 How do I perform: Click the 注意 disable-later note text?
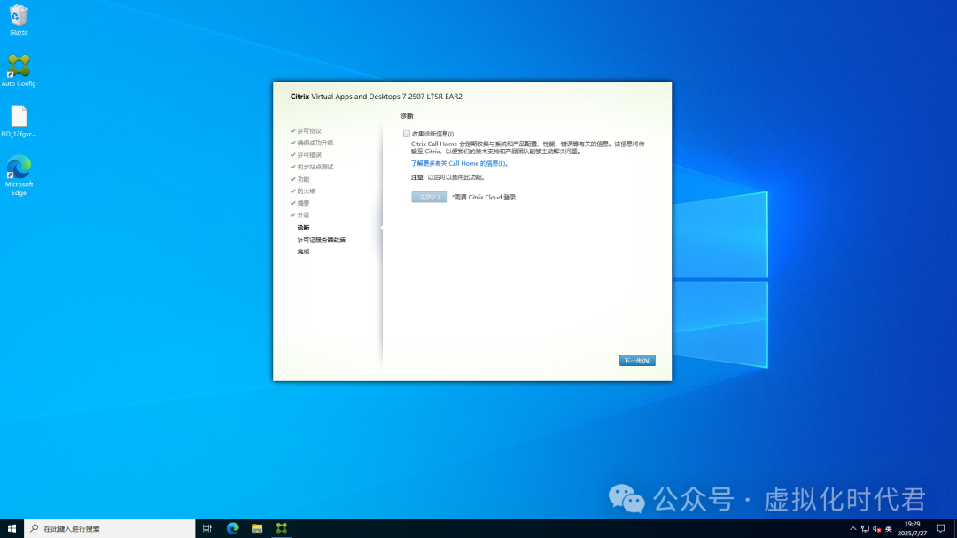click(x=448, y=177)
